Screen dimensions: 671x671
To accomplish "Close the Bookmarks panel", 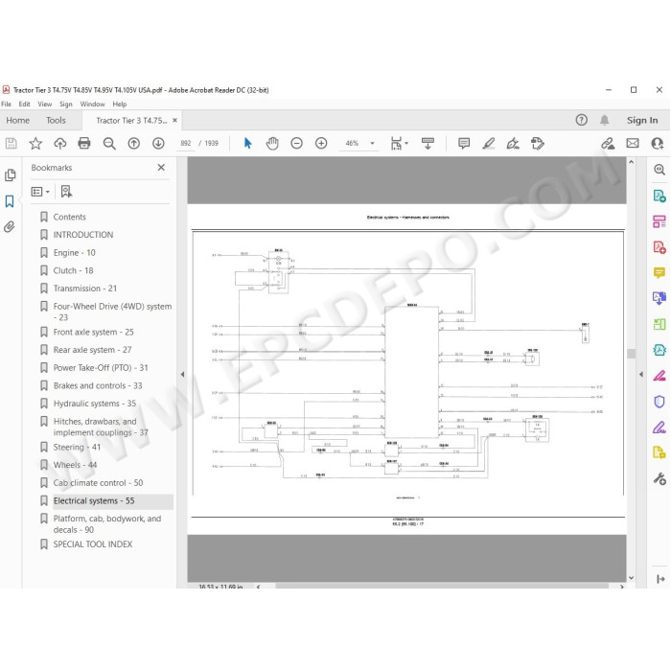I will click(161, 168).
